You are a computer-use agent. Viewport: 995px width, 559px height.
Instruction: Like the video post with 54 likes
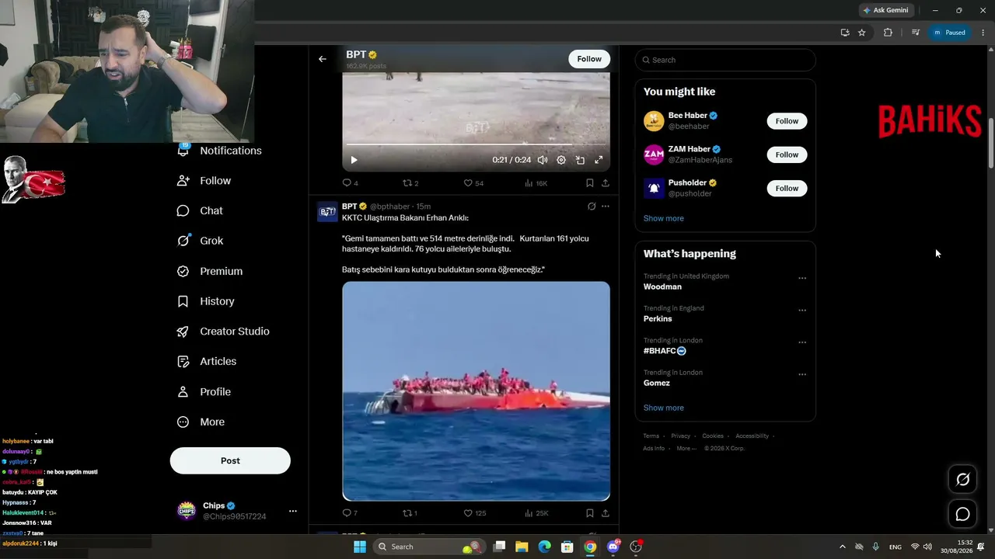(473, 183)
